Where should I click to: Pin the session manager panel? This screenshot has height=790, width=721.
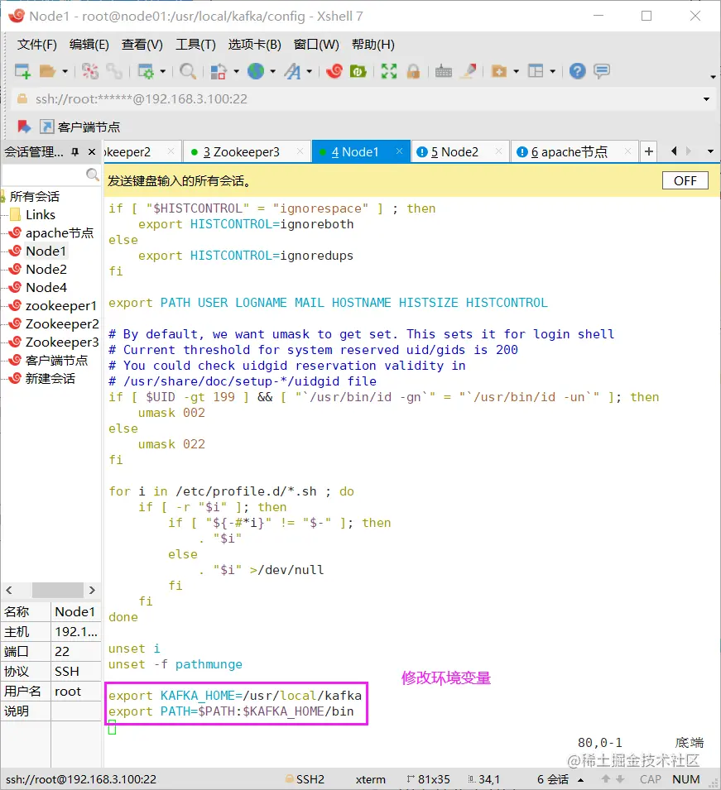tap(75, 152)
